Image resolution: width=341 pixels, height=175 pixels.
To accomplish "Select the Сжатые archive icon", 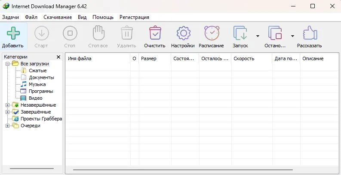I will coord(24,71).
